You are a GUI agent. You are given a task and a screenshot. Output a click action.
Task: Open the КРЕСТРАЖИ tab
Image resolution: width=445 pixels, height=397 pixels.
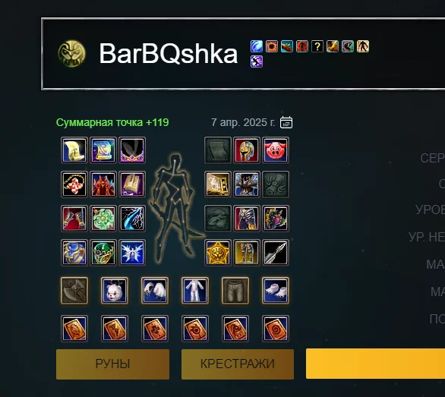coord(238,364)
